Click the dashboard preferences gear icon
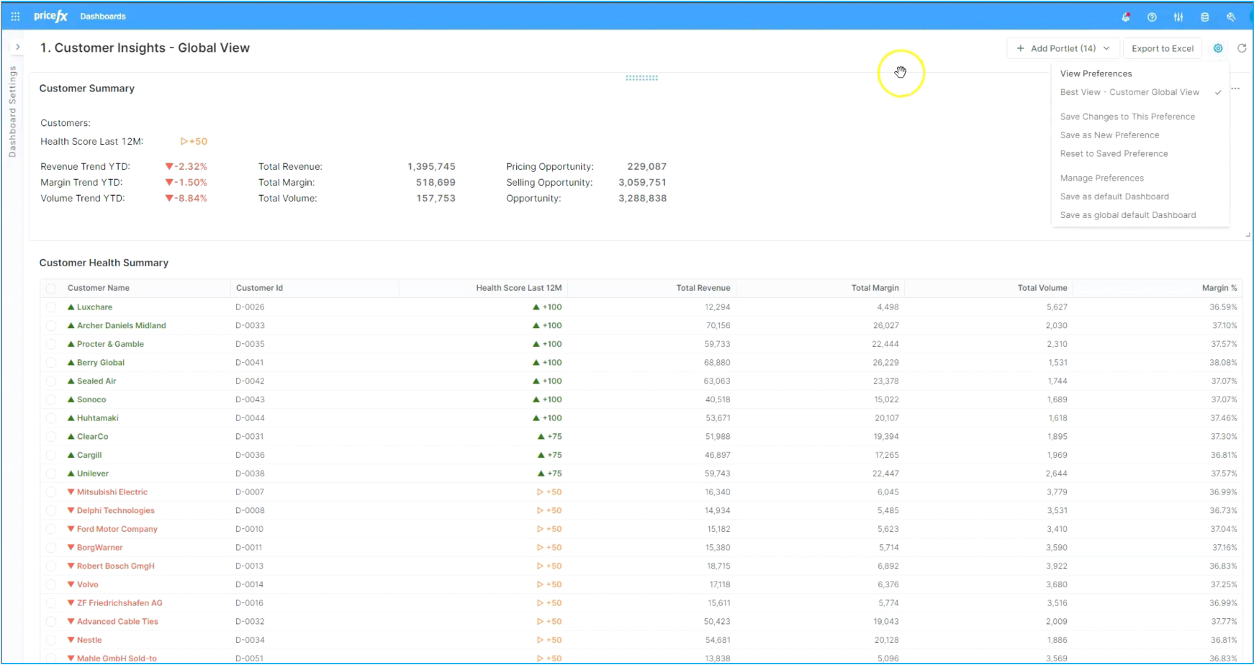The image size is (1254, 665). (1218, 48)
